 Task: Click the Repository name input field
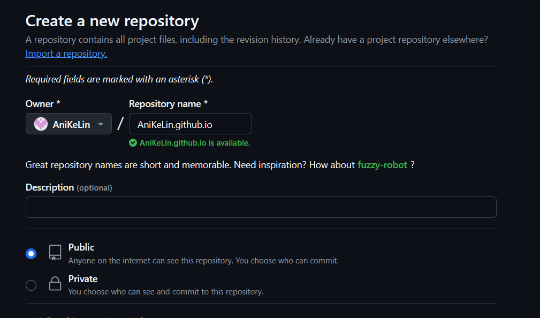pyautogui.click(x=190, y=123)
